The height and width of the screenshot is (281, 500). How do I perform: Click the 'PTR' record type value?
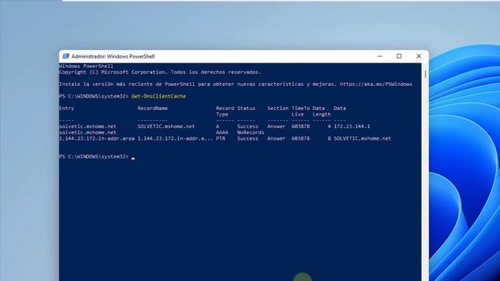pyautogui.click(x=220, y=138)
